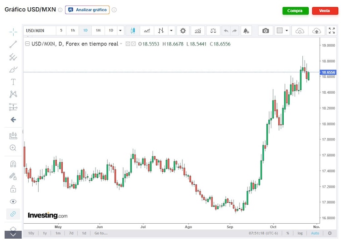The height and width of the screenshot is (241, 341).
Task: Open the indicators menu
Action: tap(198, 30)
